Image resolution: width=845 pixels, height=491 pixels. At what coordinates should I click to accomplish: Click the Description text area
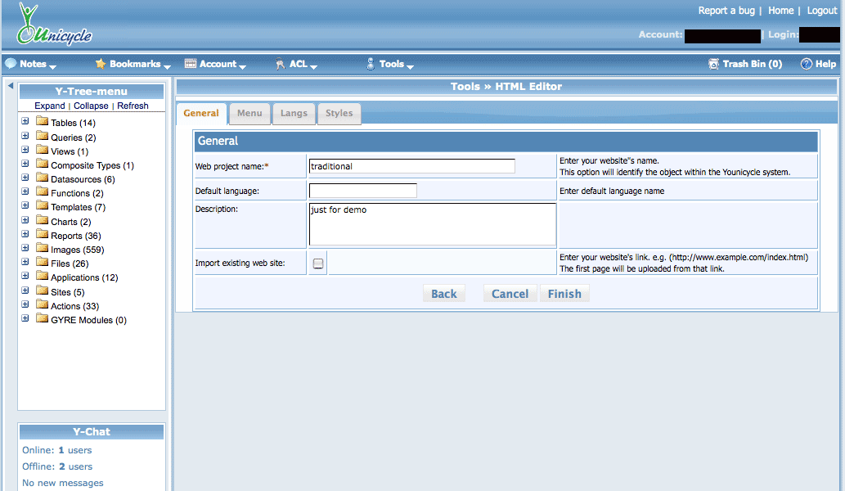[x=432, y=224]
